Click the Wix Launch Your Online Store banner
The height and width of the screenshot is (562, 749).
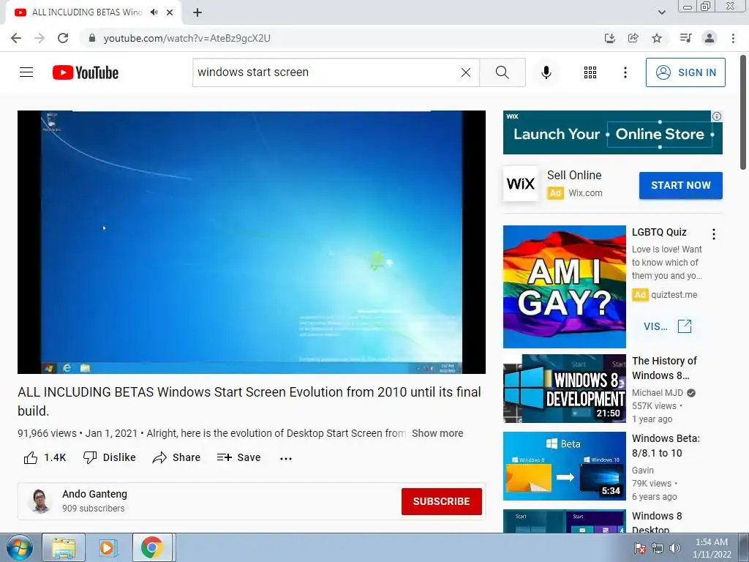612,132
